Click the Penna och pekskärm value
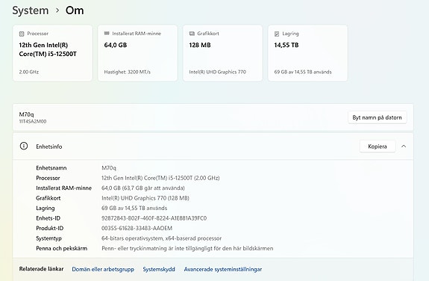Viewport: 429px width, 281px height. 187,248
